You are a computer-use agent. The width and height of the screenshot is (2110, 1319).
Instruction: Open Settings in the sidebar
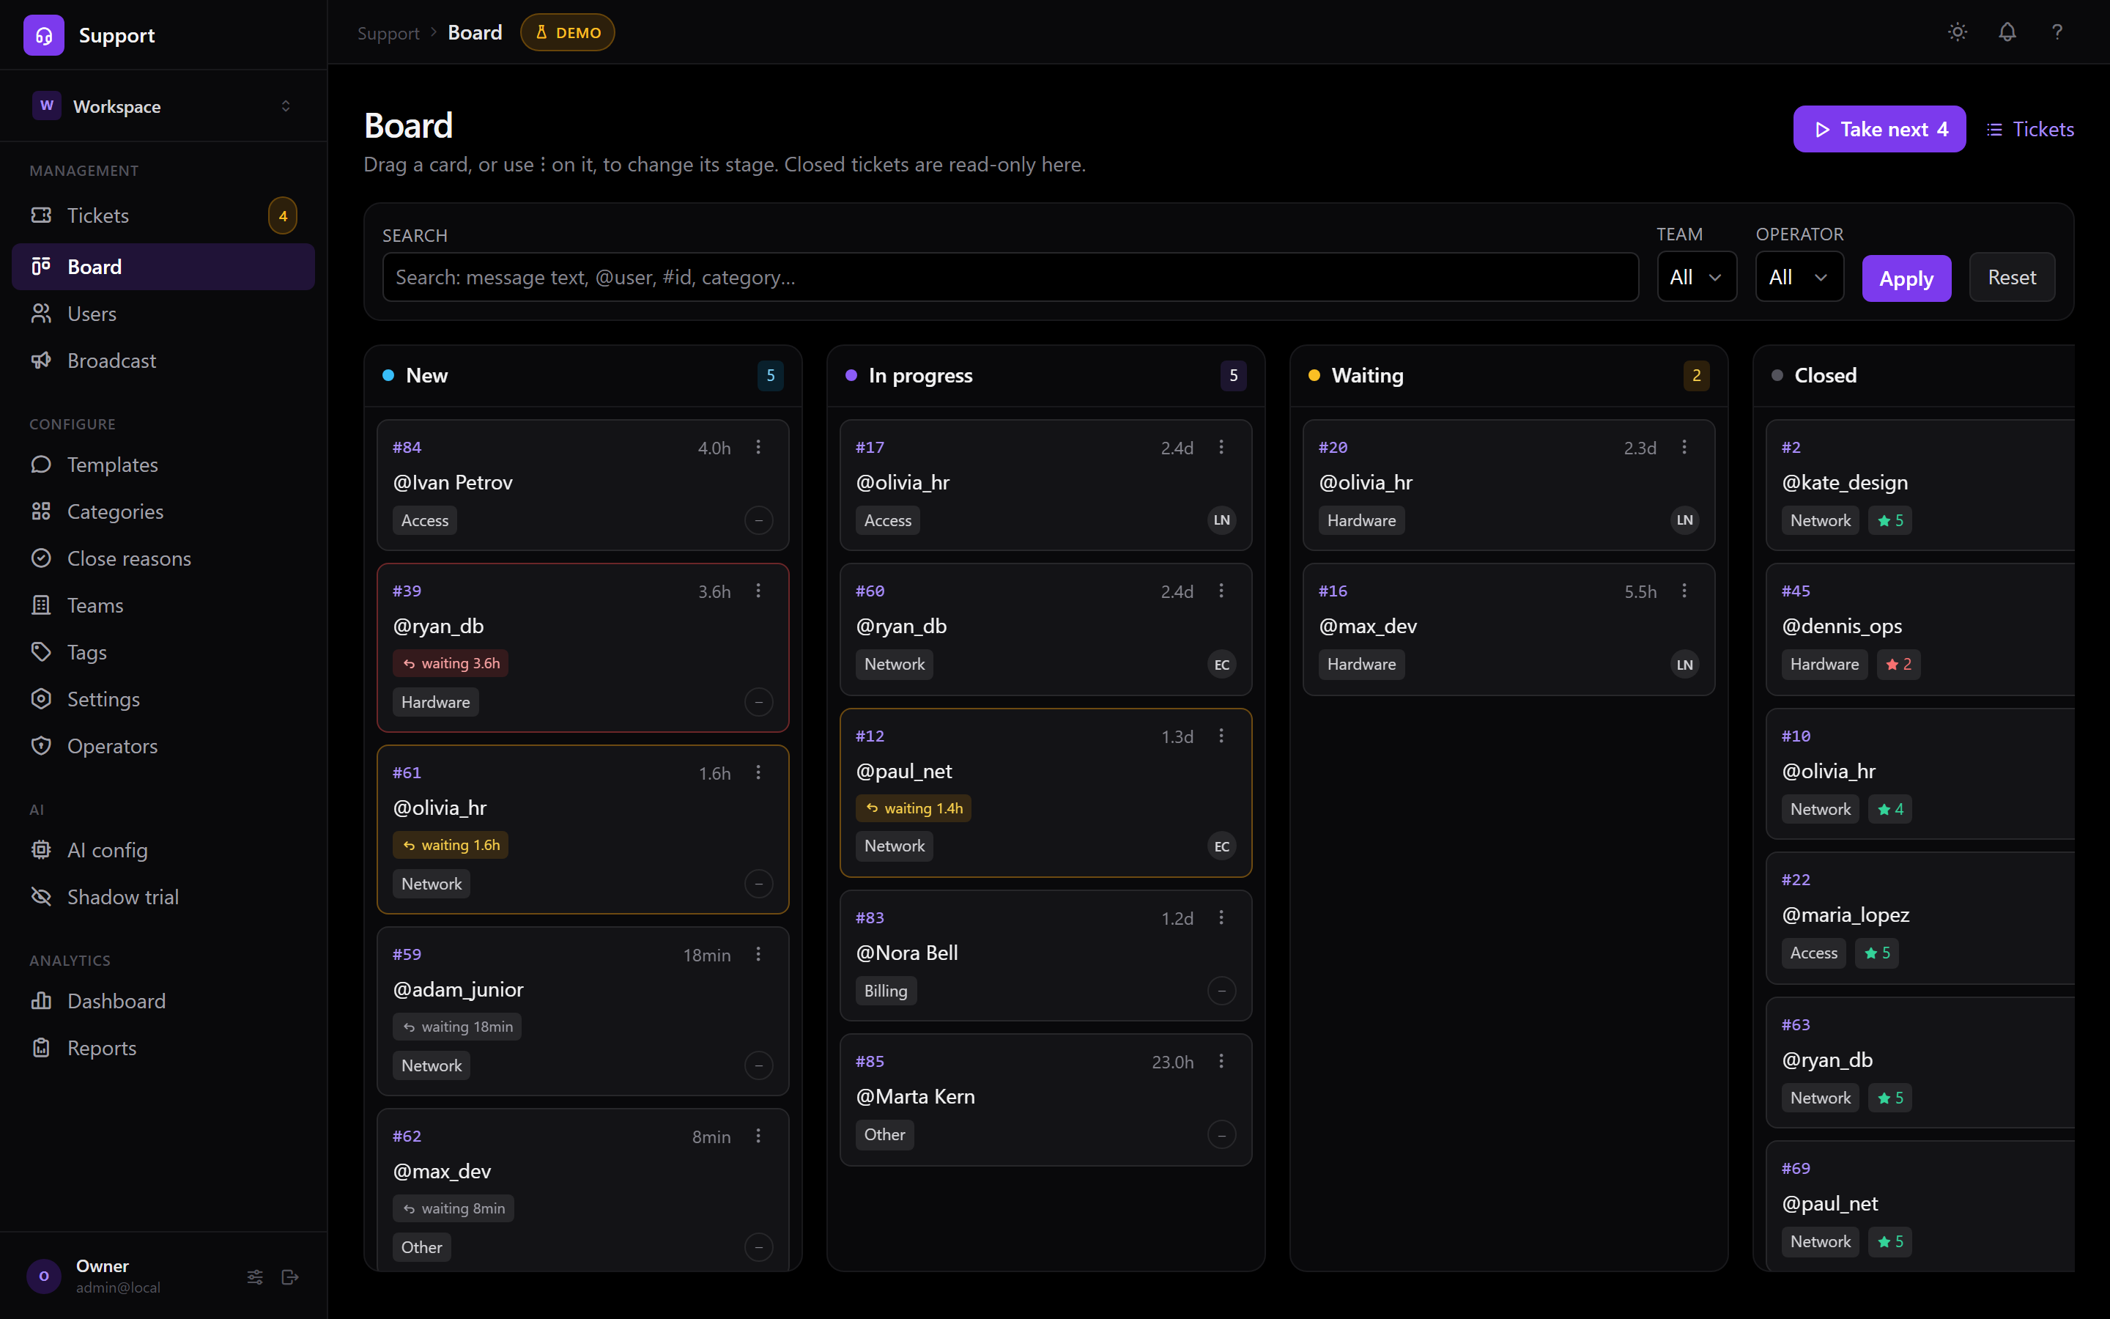coord(163,700)
